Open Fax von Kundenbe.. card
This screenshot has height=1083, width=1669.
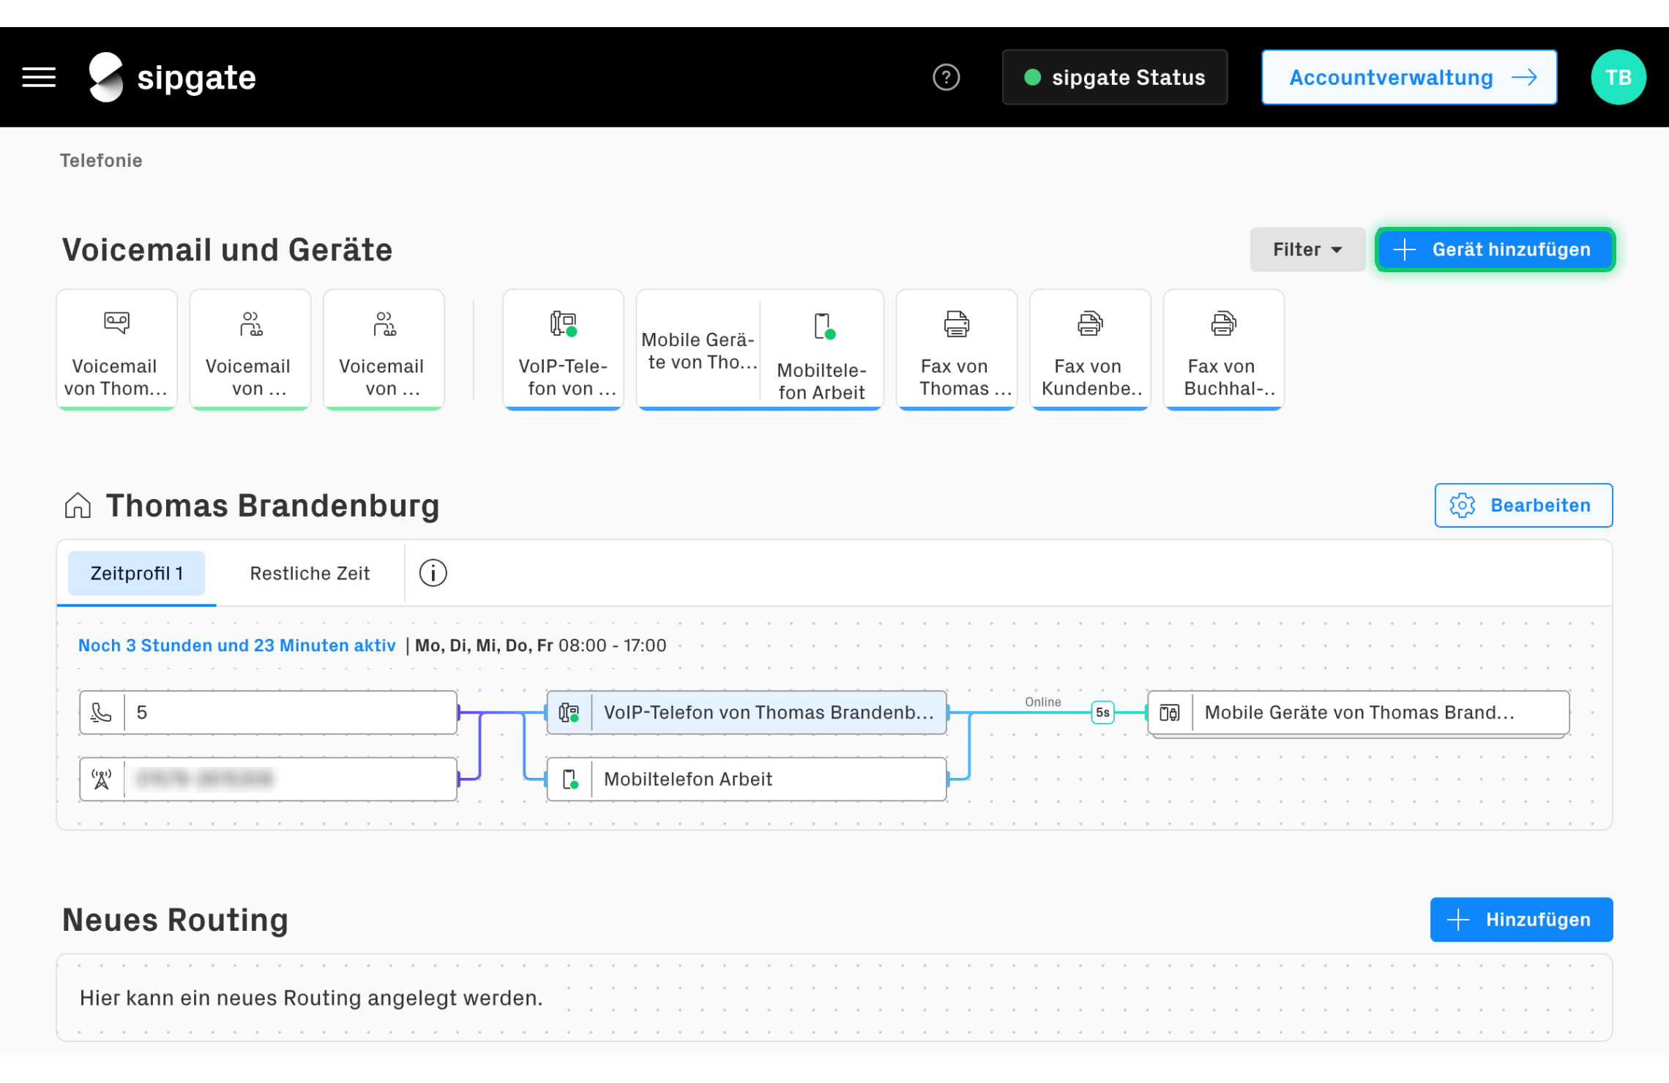pos(1089,350)
